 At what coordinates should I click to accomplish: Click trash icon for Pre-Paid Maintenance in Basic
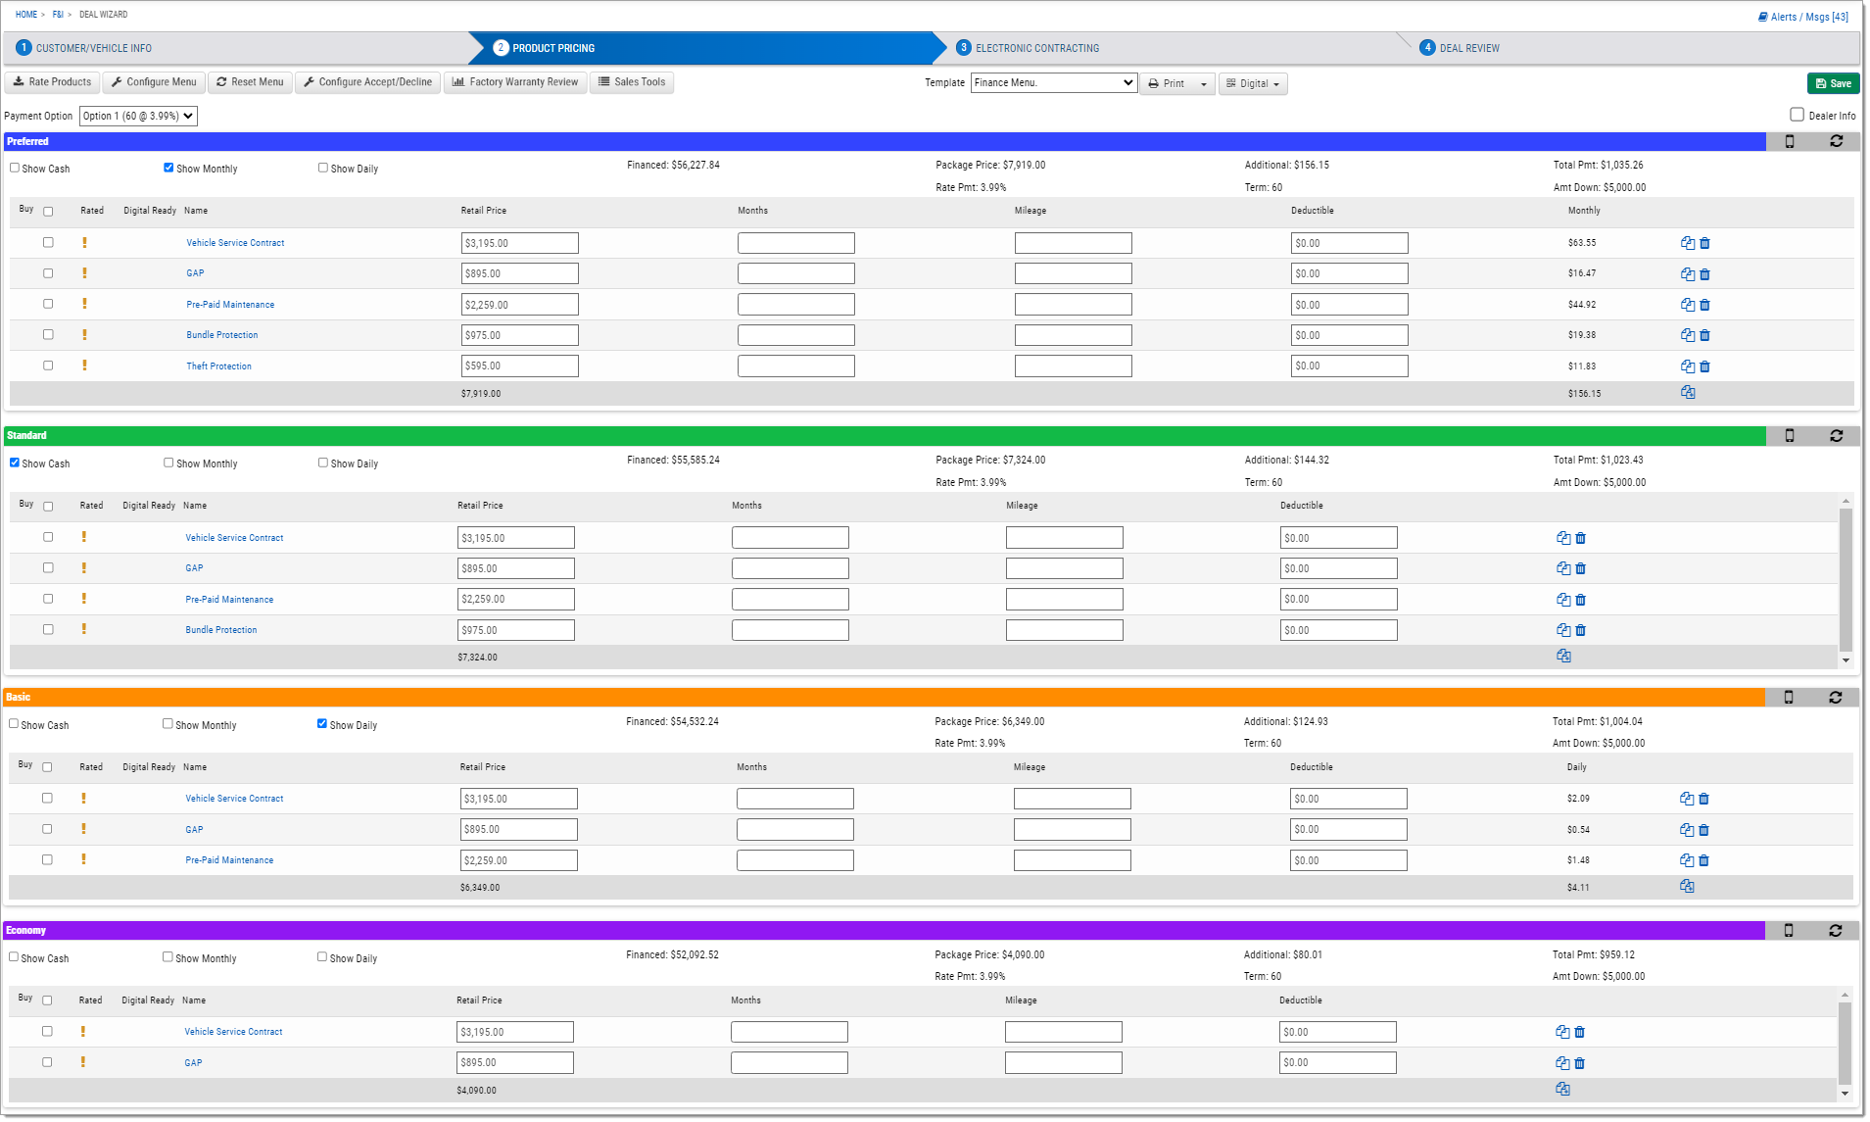pos(1703,860)
